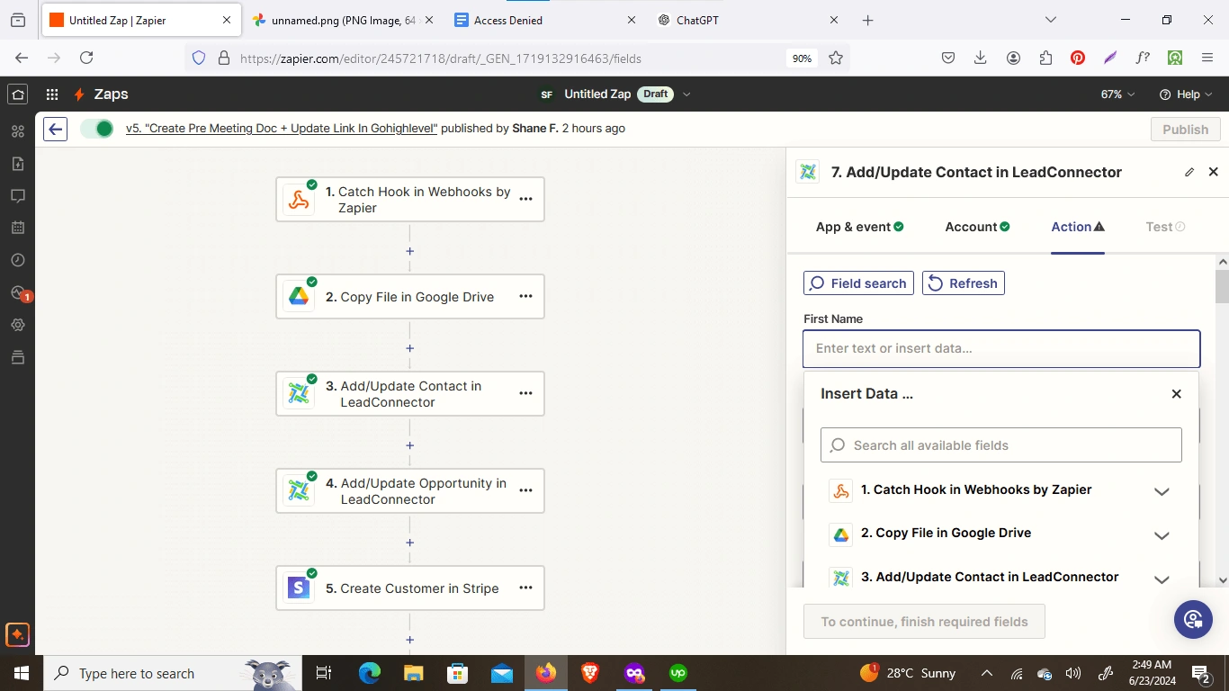The width and height of the screenshot is (1229, 691).
Task: Click Webhooks icon on step 1
Action: point(299,200)
